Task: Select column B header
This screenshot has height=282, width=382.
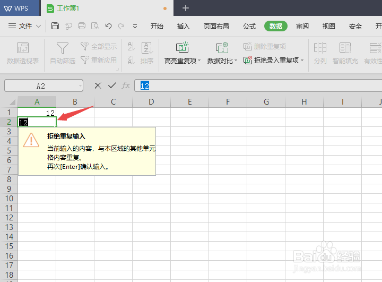Action: (x=75, y=102)
